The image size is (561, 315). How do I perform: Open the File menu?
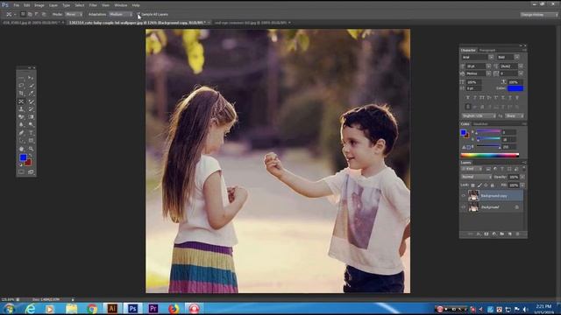coord(17,5)
